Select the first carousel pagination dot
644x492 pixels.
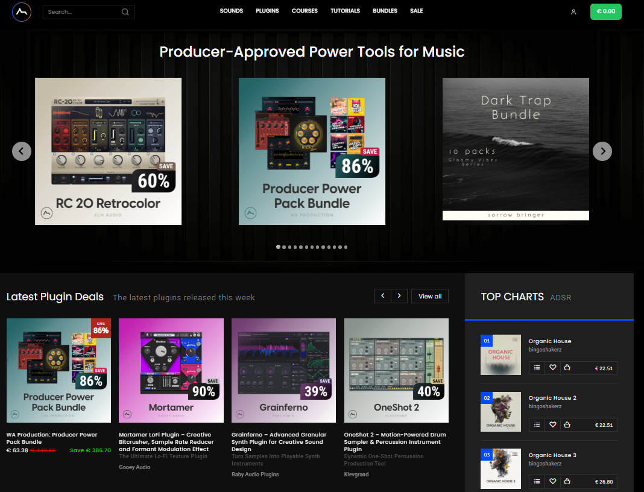pos(278,247)
